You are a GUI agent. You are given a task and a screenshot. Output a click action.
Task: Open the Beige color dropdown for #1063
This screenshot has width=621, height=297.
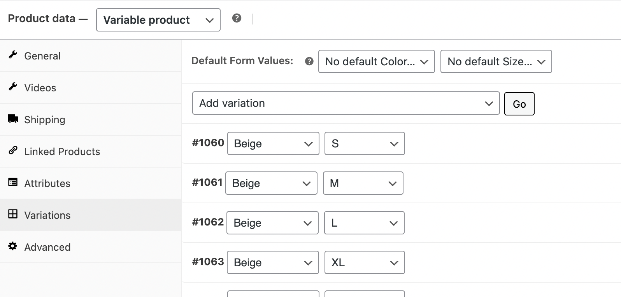point(273,262)
